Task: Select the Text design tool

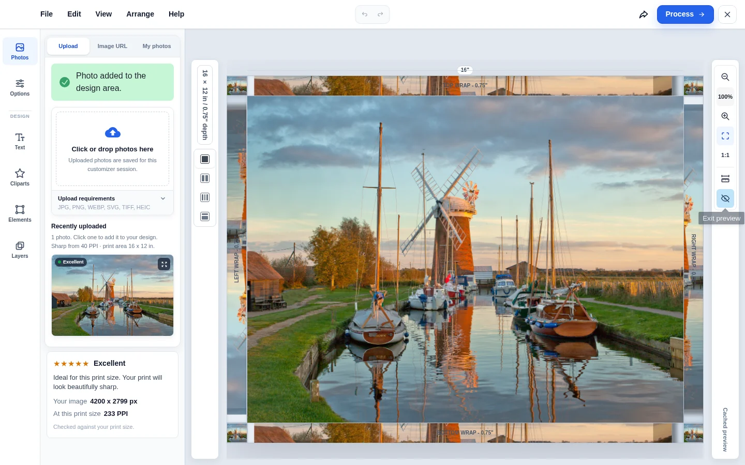Action: (20, 141)
